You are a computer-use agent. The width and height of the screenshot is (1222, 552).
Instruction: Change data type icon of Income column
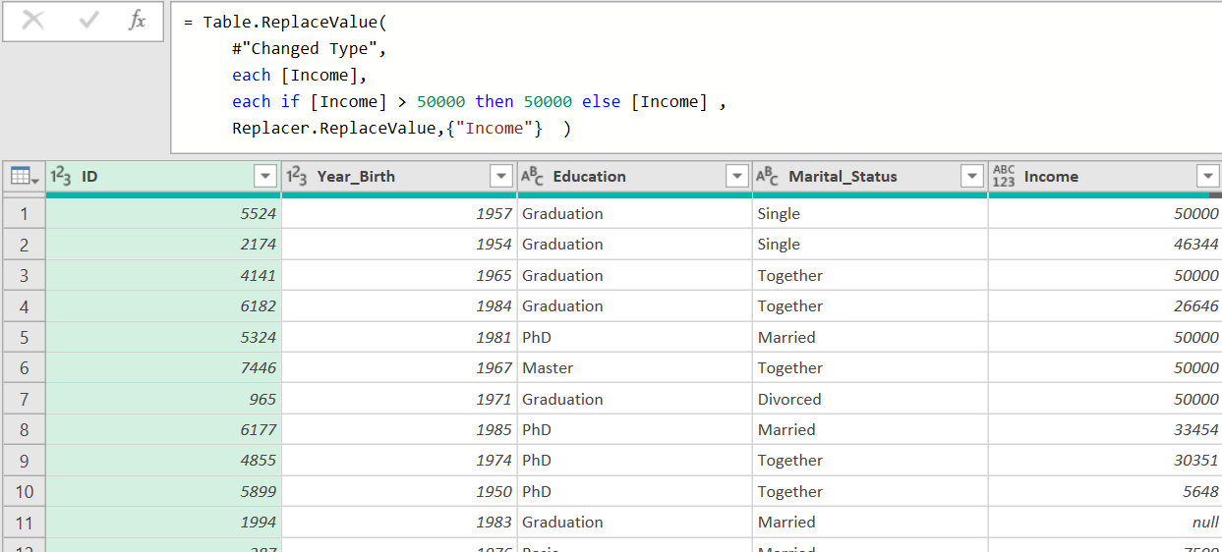click(x=1004, y=177)
